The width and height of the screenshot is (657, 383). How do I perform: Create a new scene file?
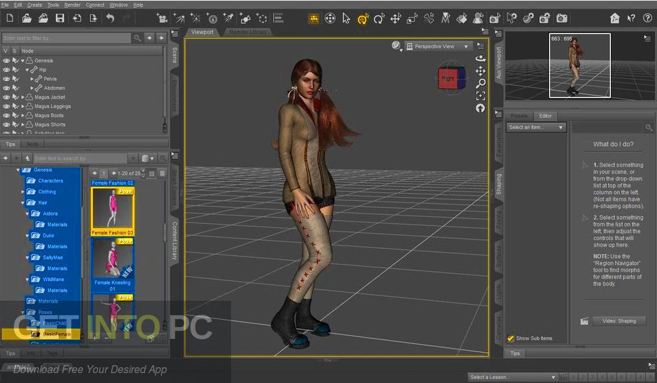click(10, 18)
